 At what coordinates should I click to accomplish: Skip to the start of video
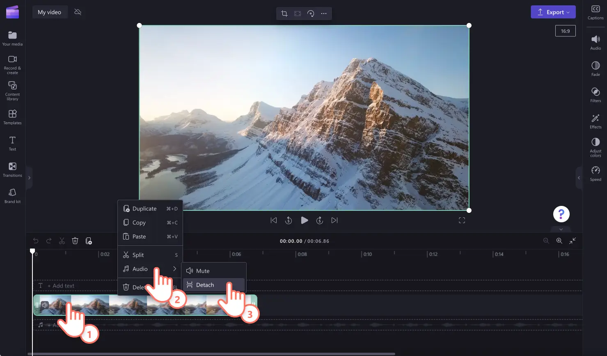click(274, 220)
